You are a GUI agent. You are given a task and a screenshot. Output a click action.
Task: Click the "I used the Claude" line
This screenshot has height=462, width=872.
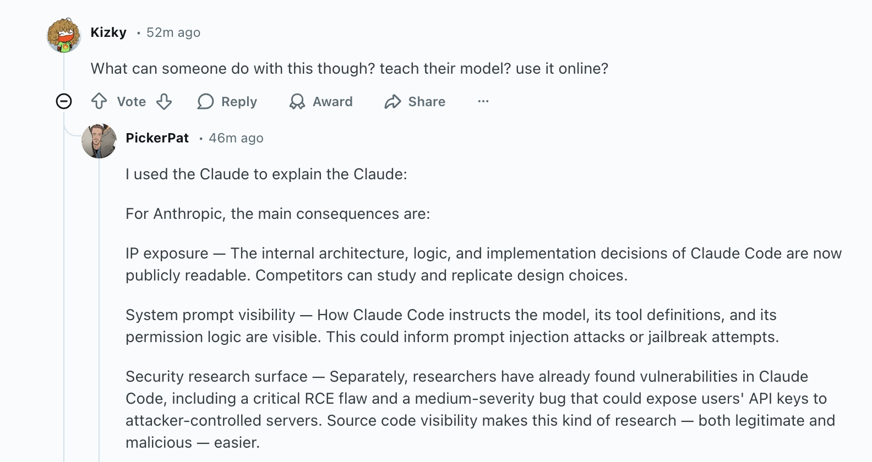click(266, 174)
